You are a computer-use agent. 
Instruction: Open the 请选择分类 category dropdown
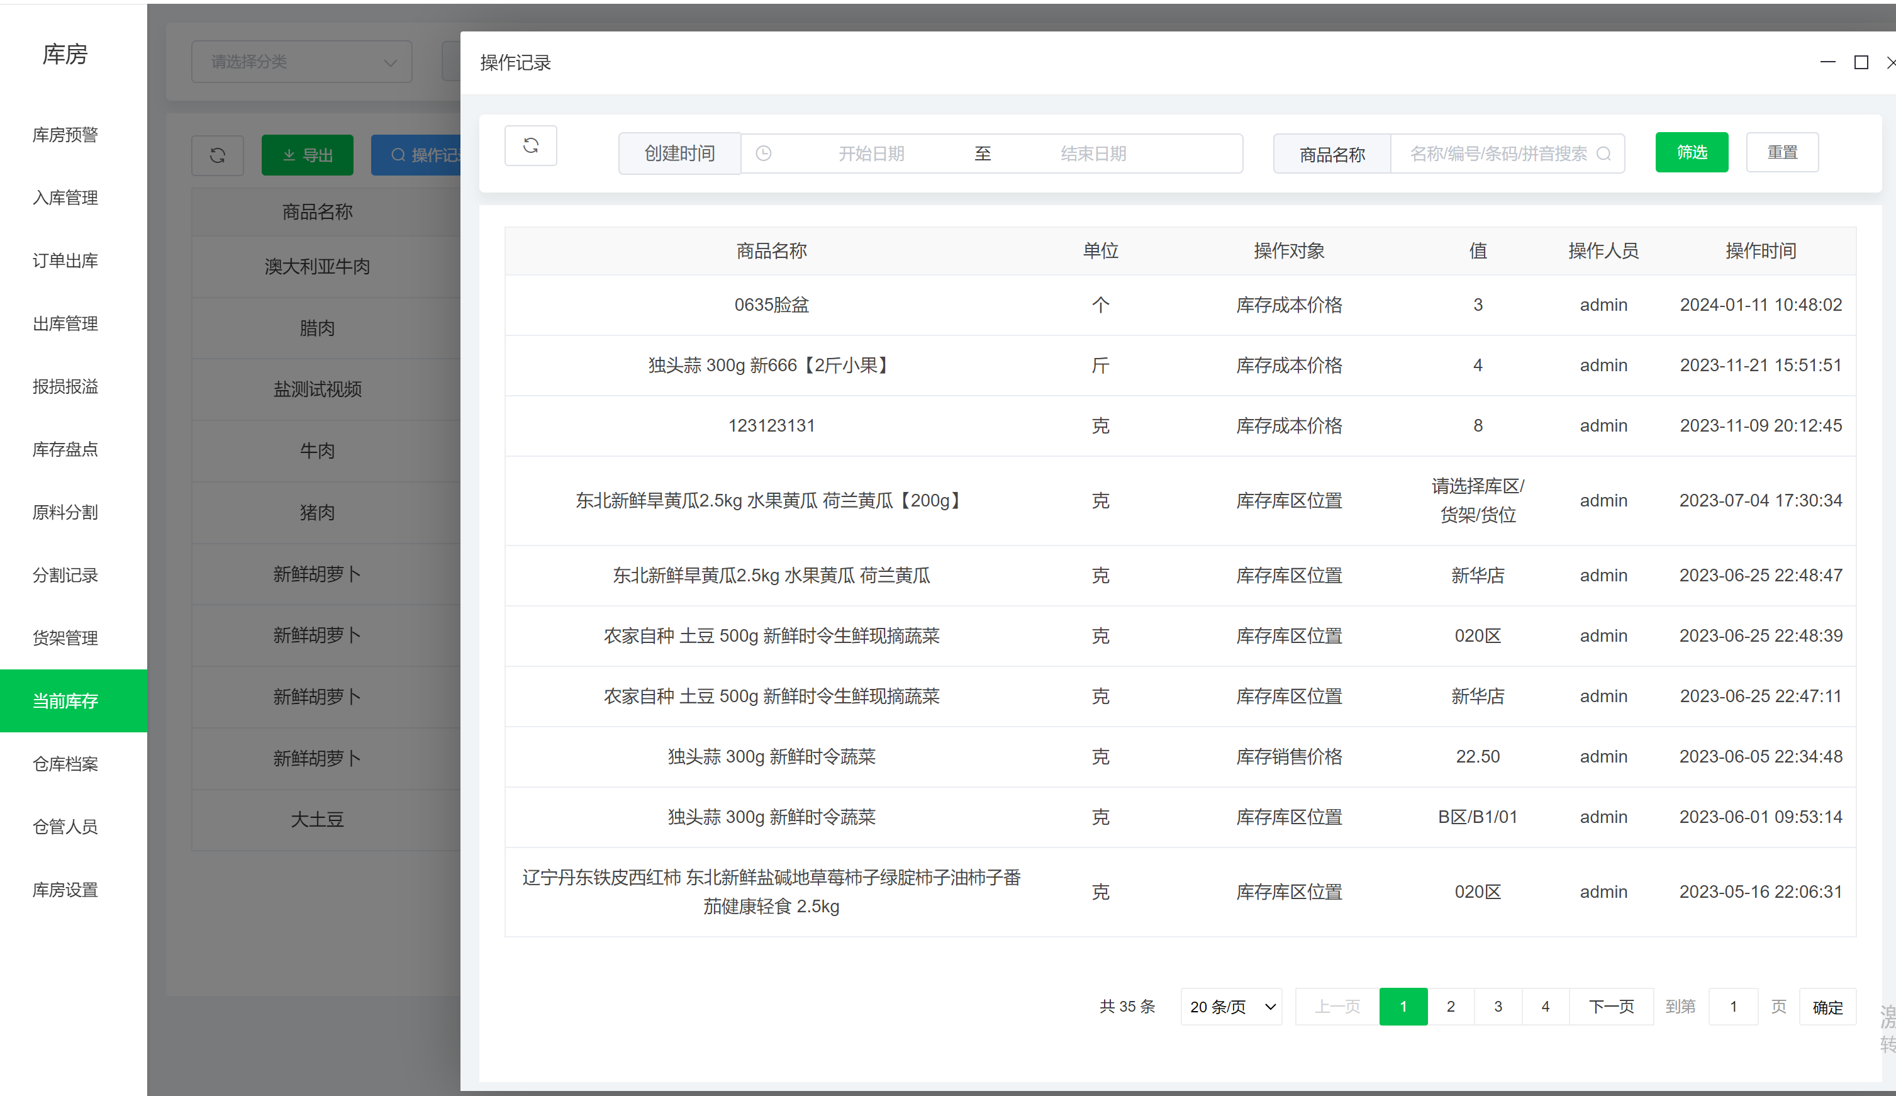click(x=301, y=62)
